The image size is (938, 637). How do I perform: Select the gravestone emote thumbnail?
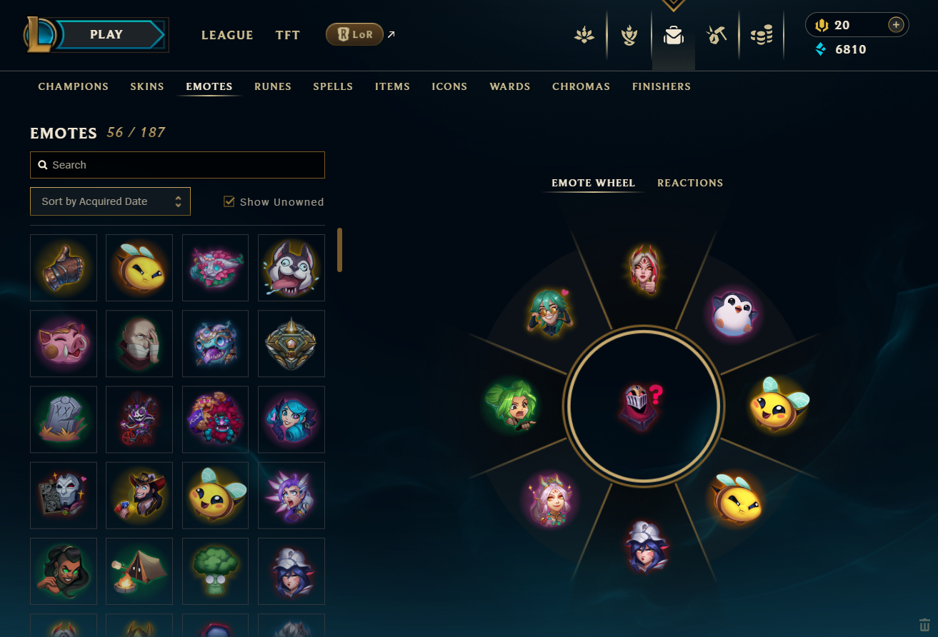click(x=64, y=419)
